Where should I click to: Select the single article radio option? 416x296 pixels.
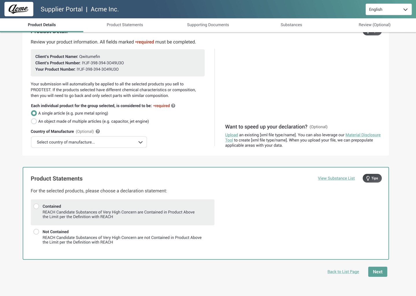pos(34,113)
